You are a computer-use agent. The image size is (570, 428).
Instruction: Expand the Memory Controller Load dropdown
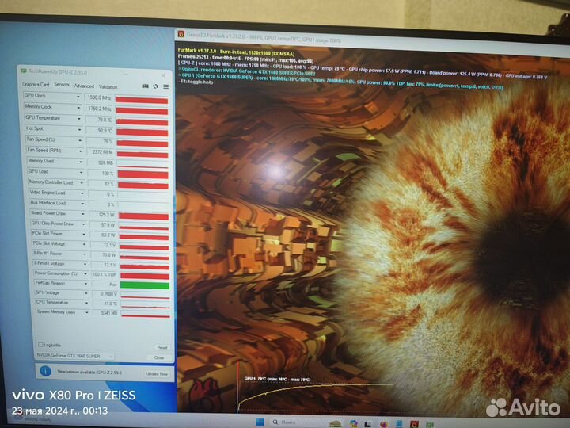[x=82, y=183]
